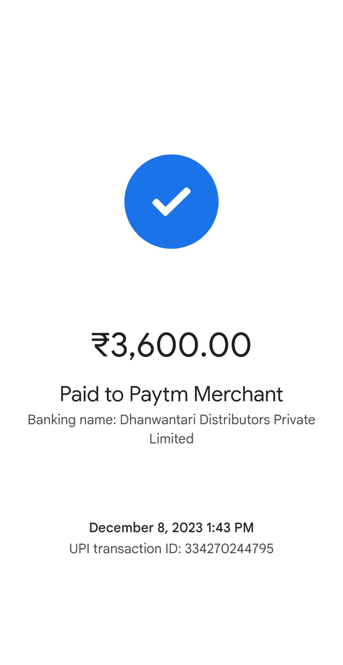Tap the year 2023 in the date
Screen dimensions: 343x665
coord(187,528)
